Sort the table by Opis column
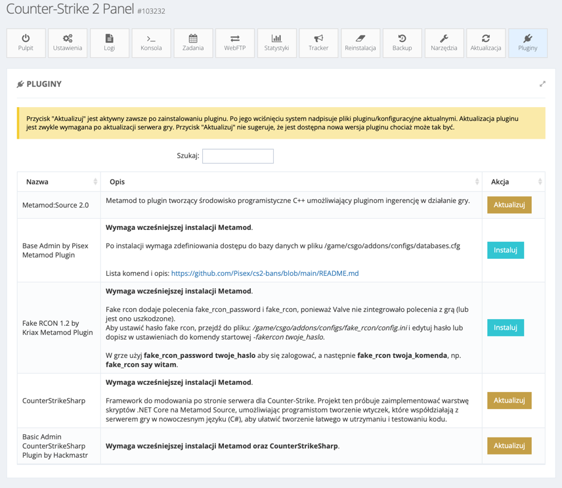This screenshot has width=562, height=488. click(x=292, y=182)
